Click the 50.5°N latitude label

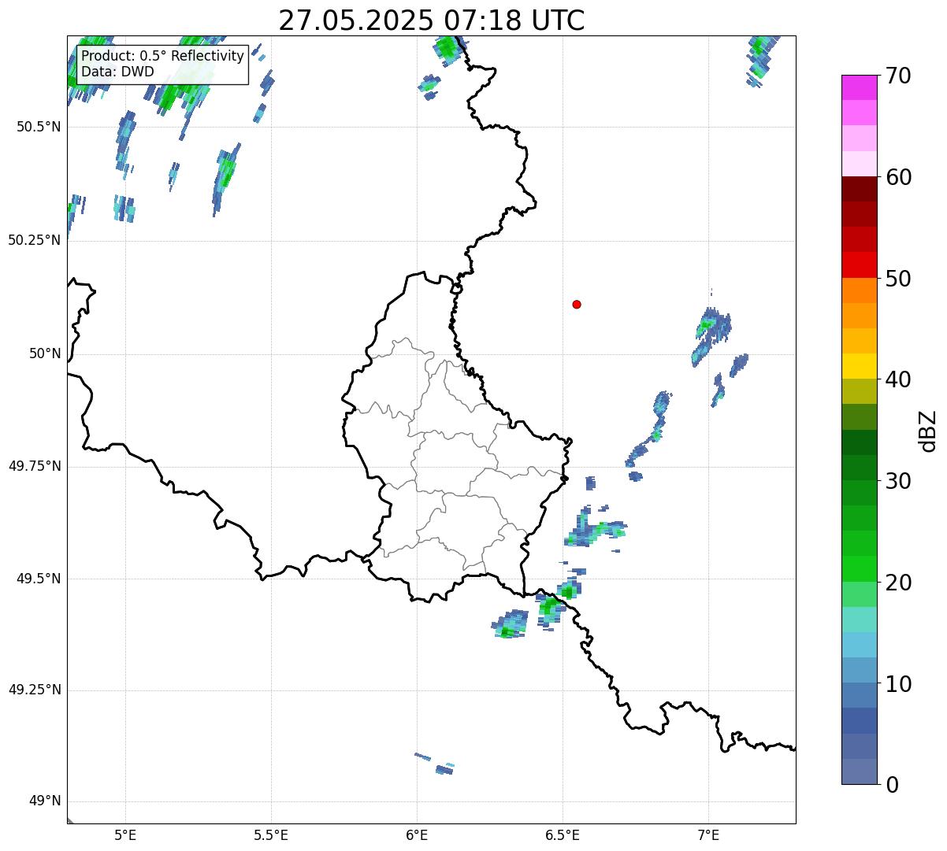click(x=39, y=127)
